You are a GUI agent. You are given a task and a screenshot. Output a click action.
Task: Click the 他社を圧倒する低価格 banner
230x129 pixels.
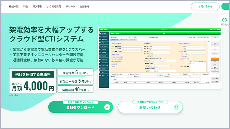(33, 74)
